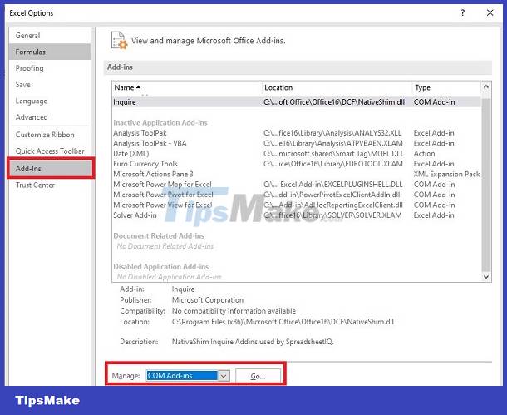Open the Proofing category
The image size is (507, 415).
(x=50, y=68)
